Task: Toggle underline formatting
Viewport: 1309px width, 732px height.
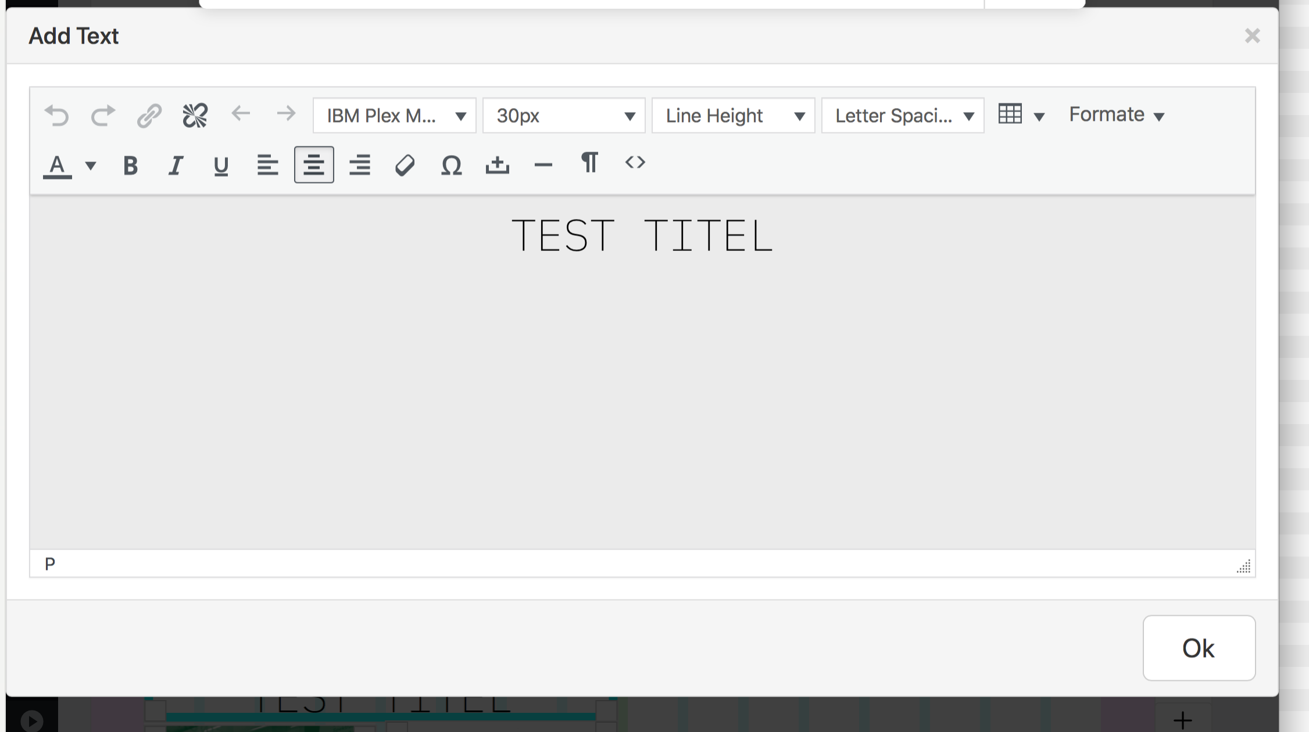Action: click(x=221, y=166)
